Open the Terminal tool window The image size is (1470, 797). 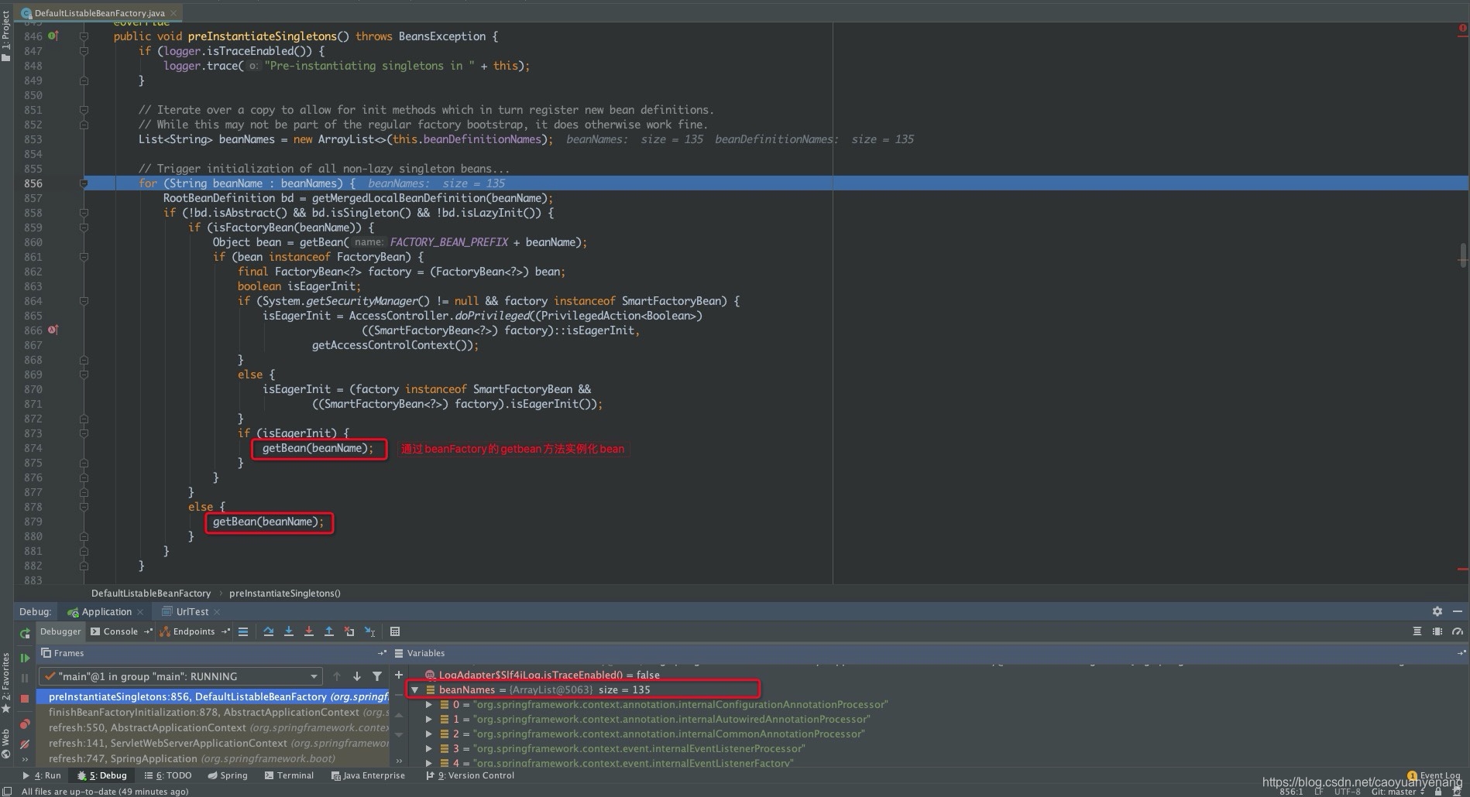point(289,775)
